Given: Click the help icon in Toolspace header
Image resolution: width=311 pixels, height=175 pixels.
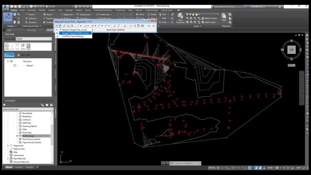Looking at the screenshot, I should click(x=52, y=105).
